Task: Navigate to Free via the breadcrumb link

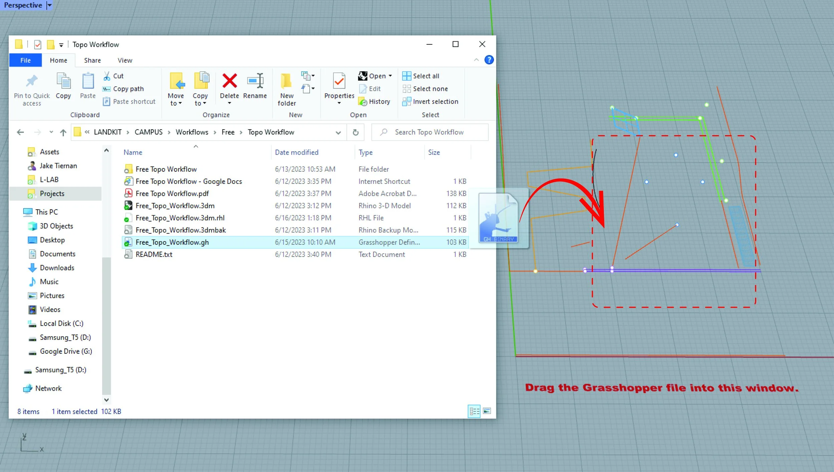Action: coord(228,132)
